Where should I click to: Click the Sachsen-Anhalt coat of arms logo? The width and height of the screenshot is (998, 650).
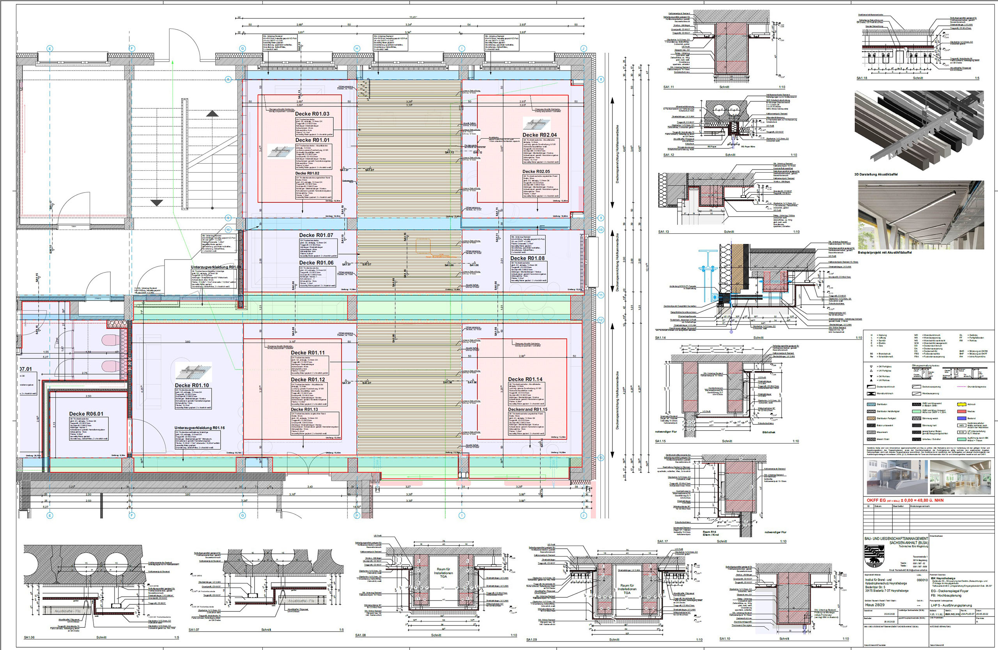click(x=875, y=556)
